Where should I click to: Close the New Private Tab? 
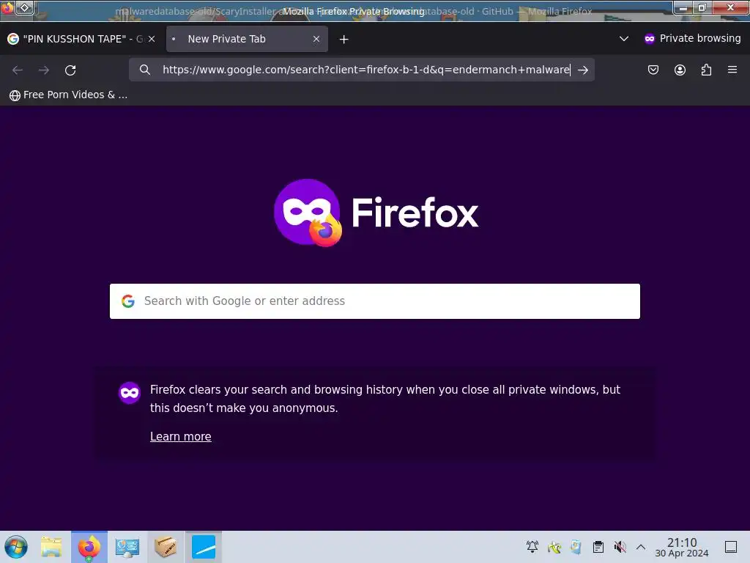pos(316,39)
